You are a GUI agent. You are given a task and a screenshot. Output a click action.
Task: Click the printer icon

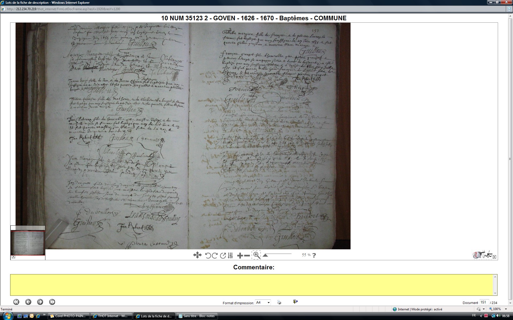[279, 302]
